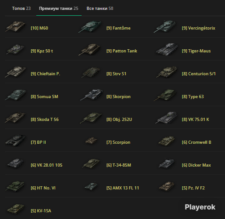
Task: Open the Все танки tab
Action: point(100,9)
